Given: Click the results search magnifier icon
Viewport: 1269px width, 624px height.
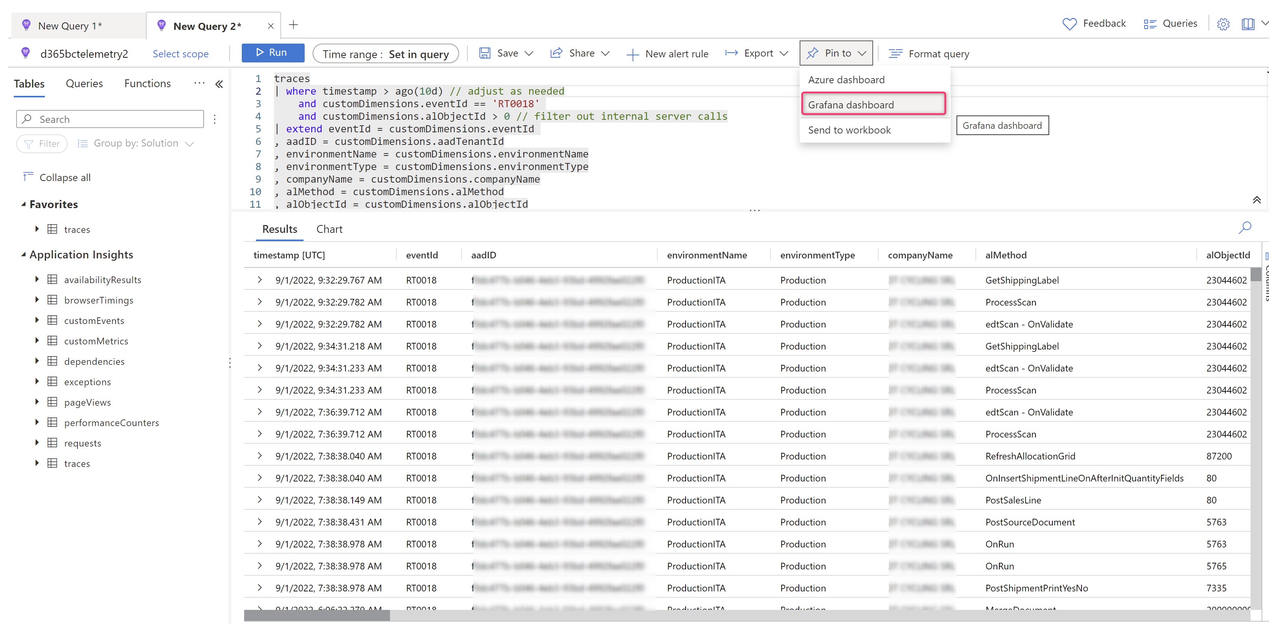Looking at the screenshot, I should point(1245,227).
